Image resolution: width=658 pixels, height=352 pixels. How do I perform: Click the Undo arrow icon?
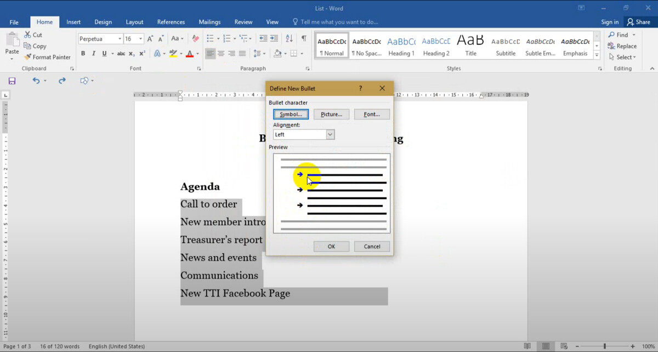(x=36, y=81)
